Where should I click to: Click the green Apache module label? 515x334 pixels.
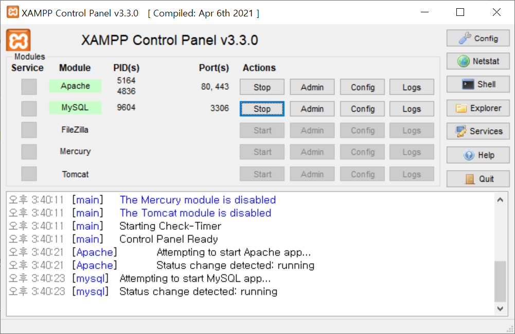click(x=75, y=86)
